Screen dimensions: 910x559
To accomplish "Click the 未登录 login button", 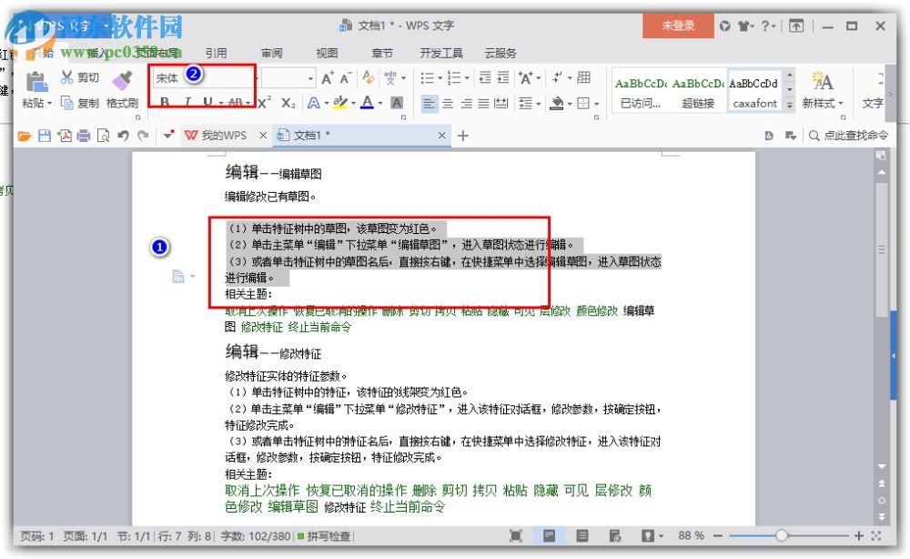I will coord(678,27).
